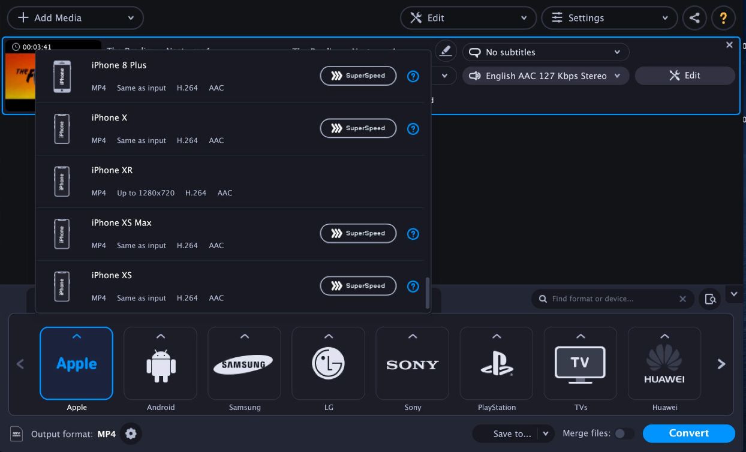Screen dimensions: 746x452
Task: Choose the PlayStation device category
Action: [497, 364]
